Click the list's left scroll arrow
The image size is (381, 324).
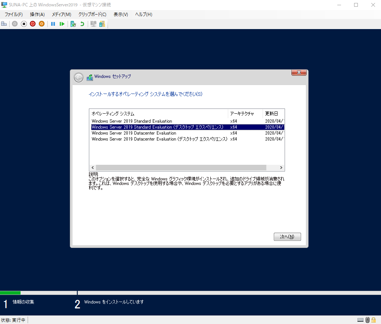[x=93, y=167]
